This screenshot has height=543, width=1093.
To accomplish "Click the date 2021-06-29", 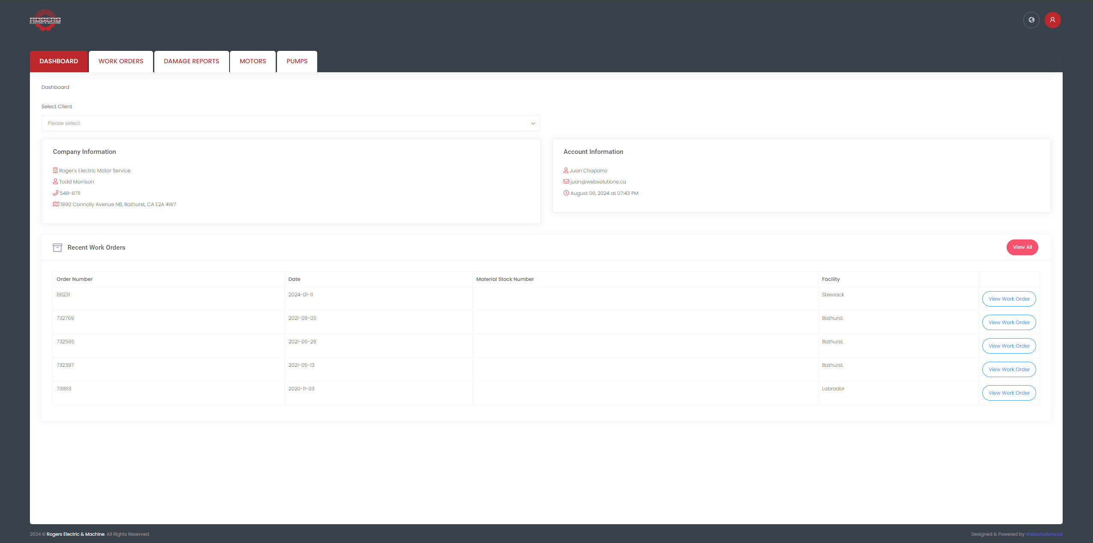I will click(x=302, y=342).
